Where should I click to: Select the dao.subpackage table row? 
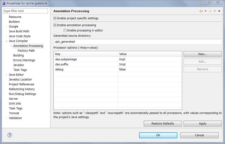tap(86, 59)
